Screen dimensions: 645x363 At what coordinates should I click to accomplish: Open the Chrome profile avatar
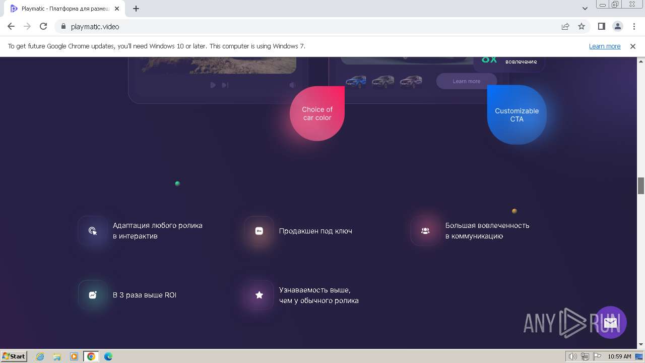(617, 26)
